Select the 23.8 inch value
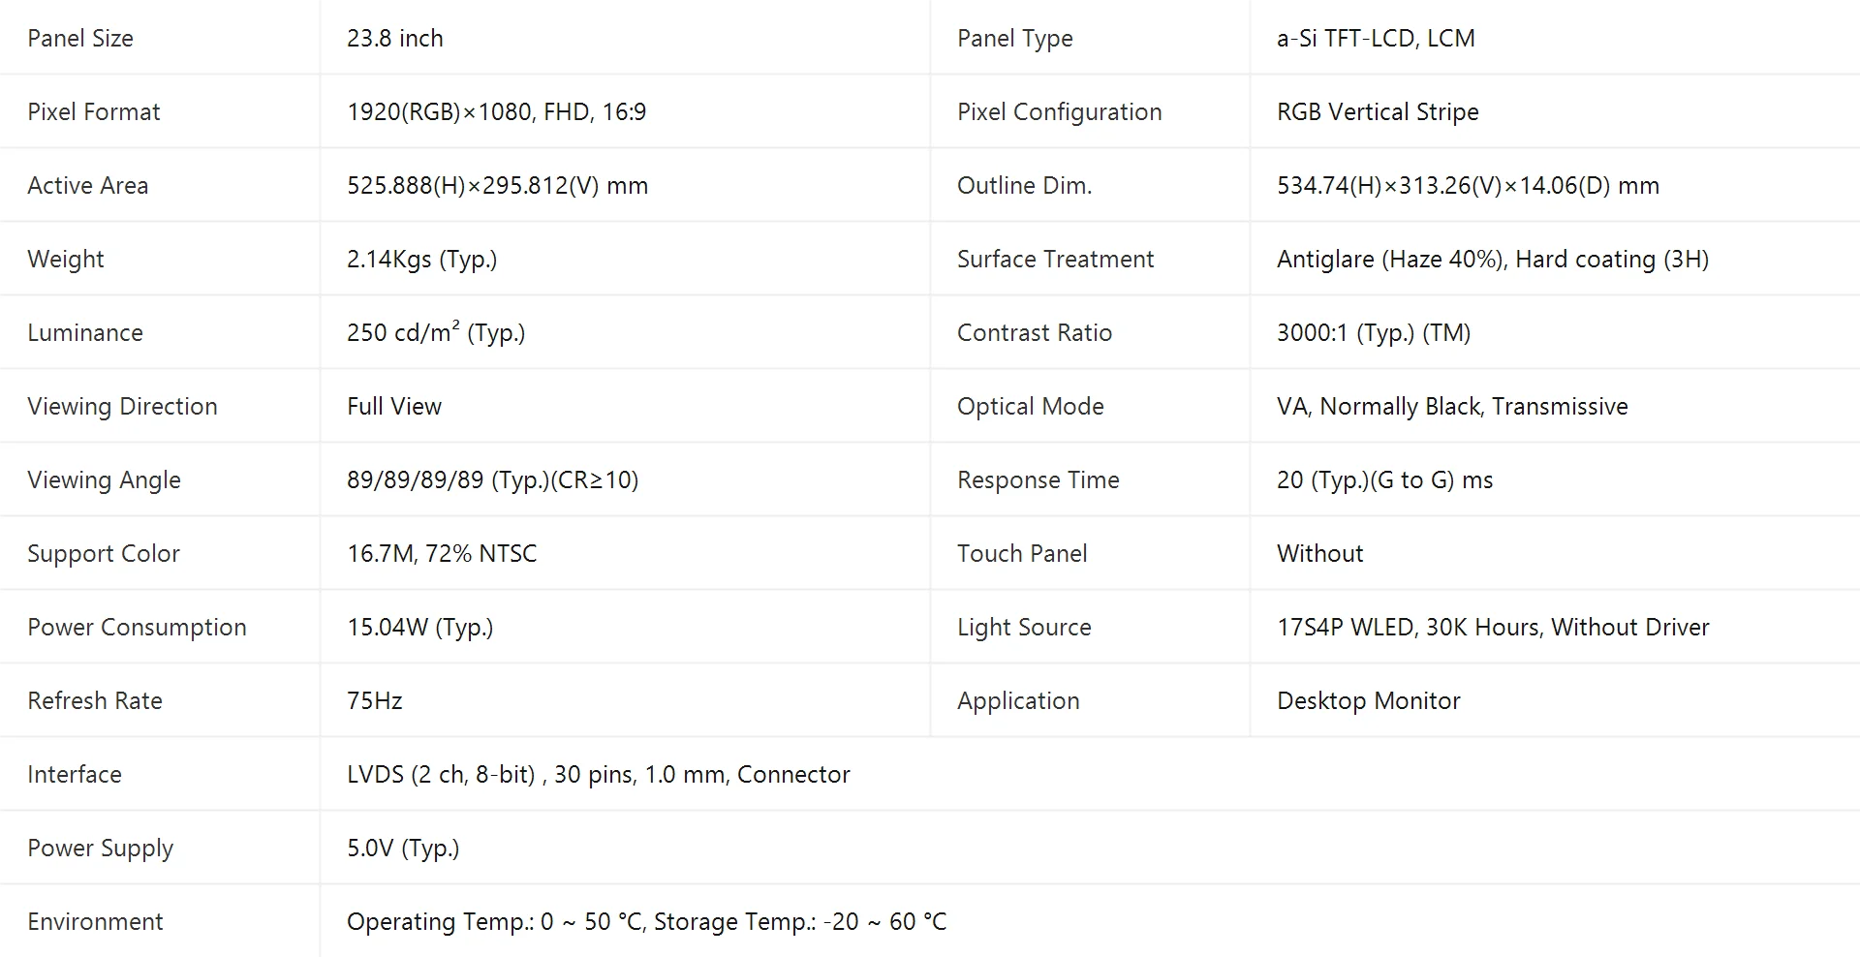Image resolution: width=1860 pixels, height=957 pixels. tap(395, 39)
